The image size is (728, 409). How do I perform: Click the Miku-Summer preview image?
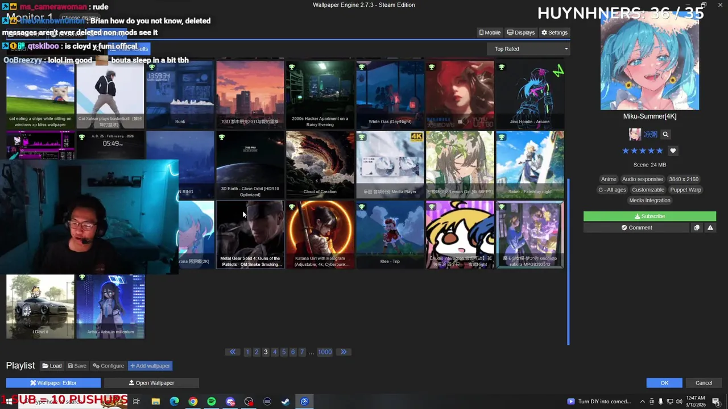650,61
